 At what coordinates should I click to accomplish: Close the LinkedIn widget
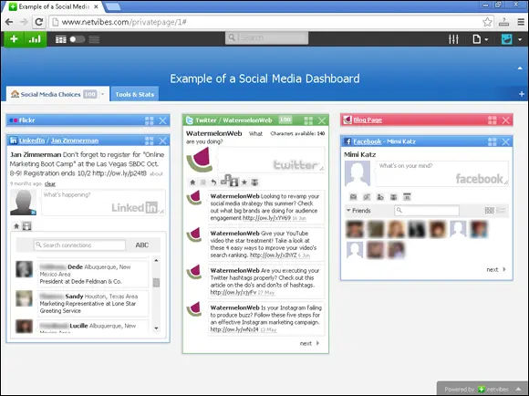162,141
